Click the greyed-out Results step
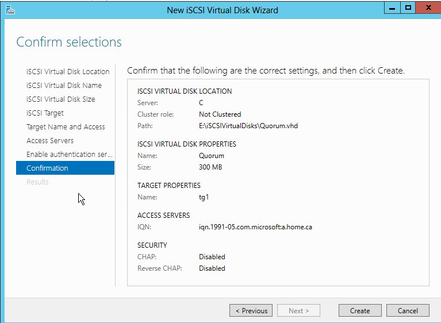Image resolution: width=441 pixels, height=323 pixels. coord(37,182)
